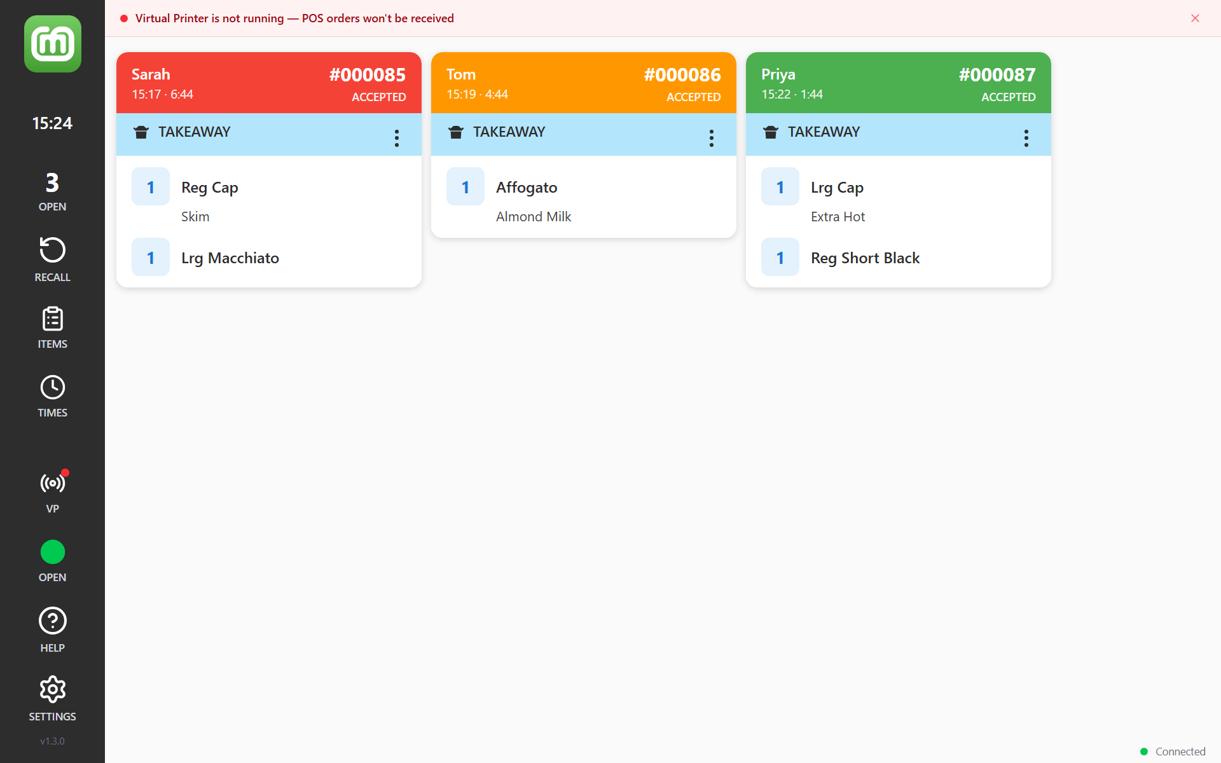Click the takeaway bag icon on Tom's order

pyautogui.click(x=456, y=132)
